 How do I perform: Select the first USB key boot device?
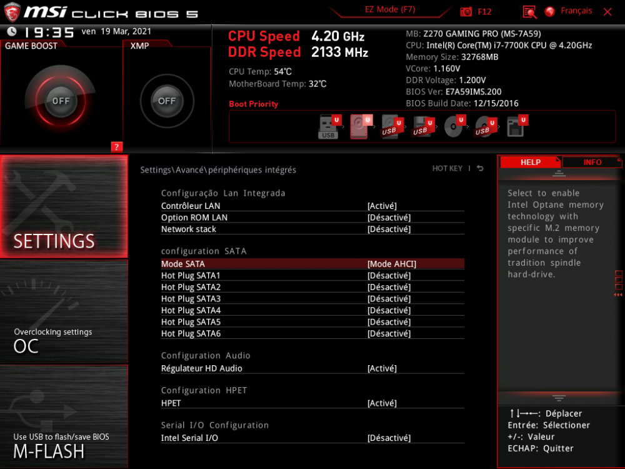(329, 126)
